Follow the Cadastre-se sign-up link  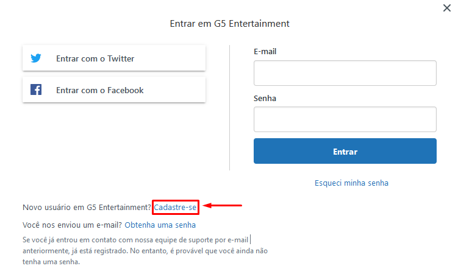point(175,208)
